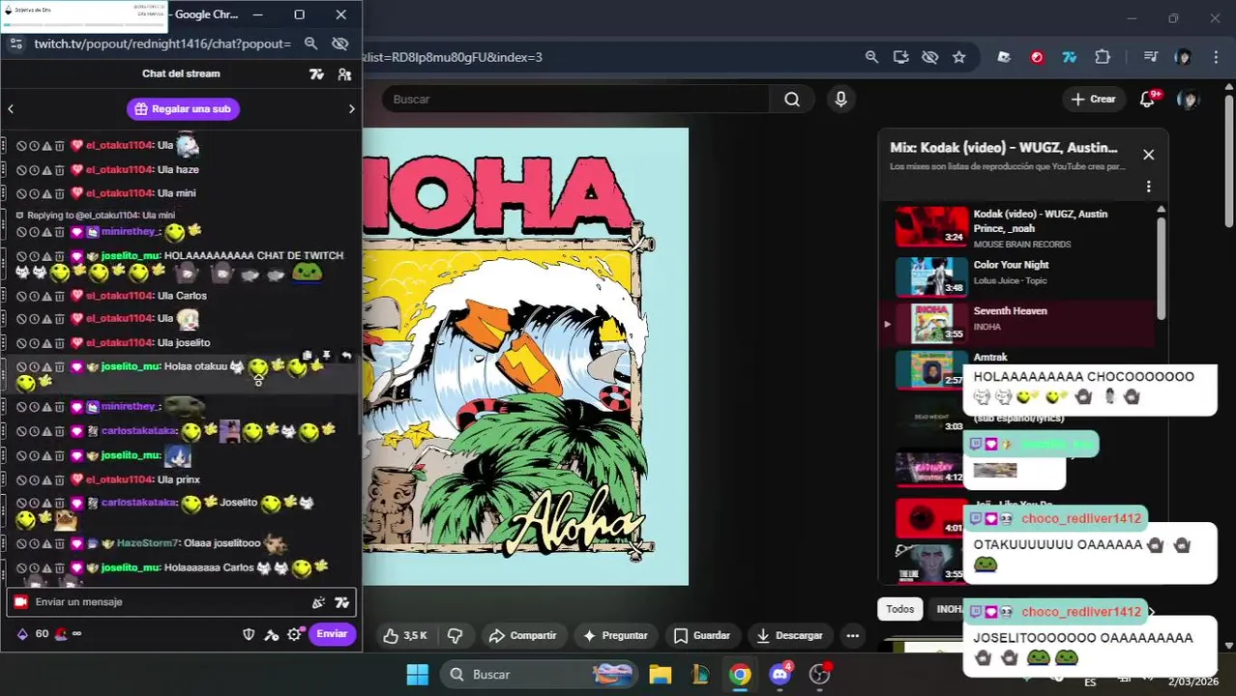Screen dimensions: 1236x696
Task: Click the Crear button on YouTube
Action: [1094, 100]
